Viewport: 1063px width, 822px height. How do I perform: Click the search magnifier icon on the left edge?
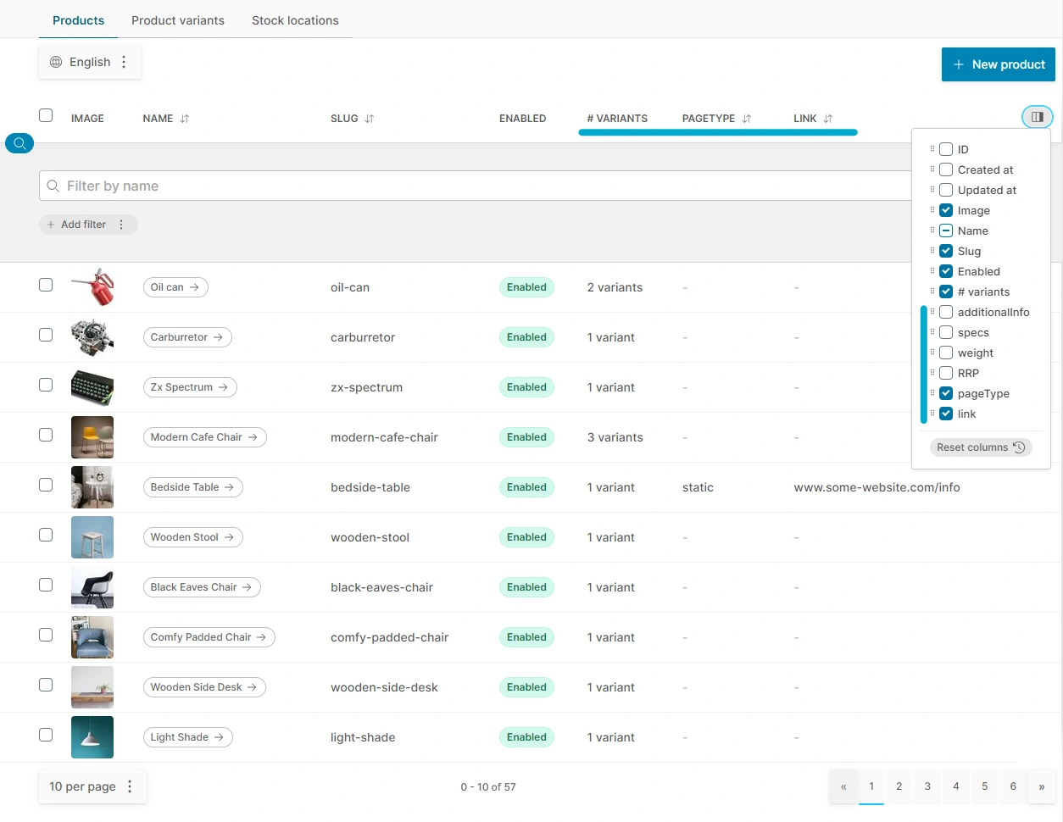pyautogui.click(x=19, y=143)
